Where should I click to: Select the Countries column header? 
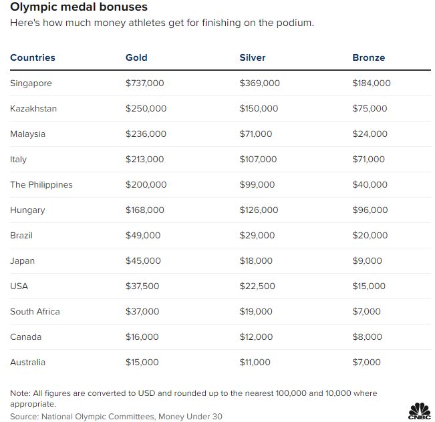tap(33, 57)
